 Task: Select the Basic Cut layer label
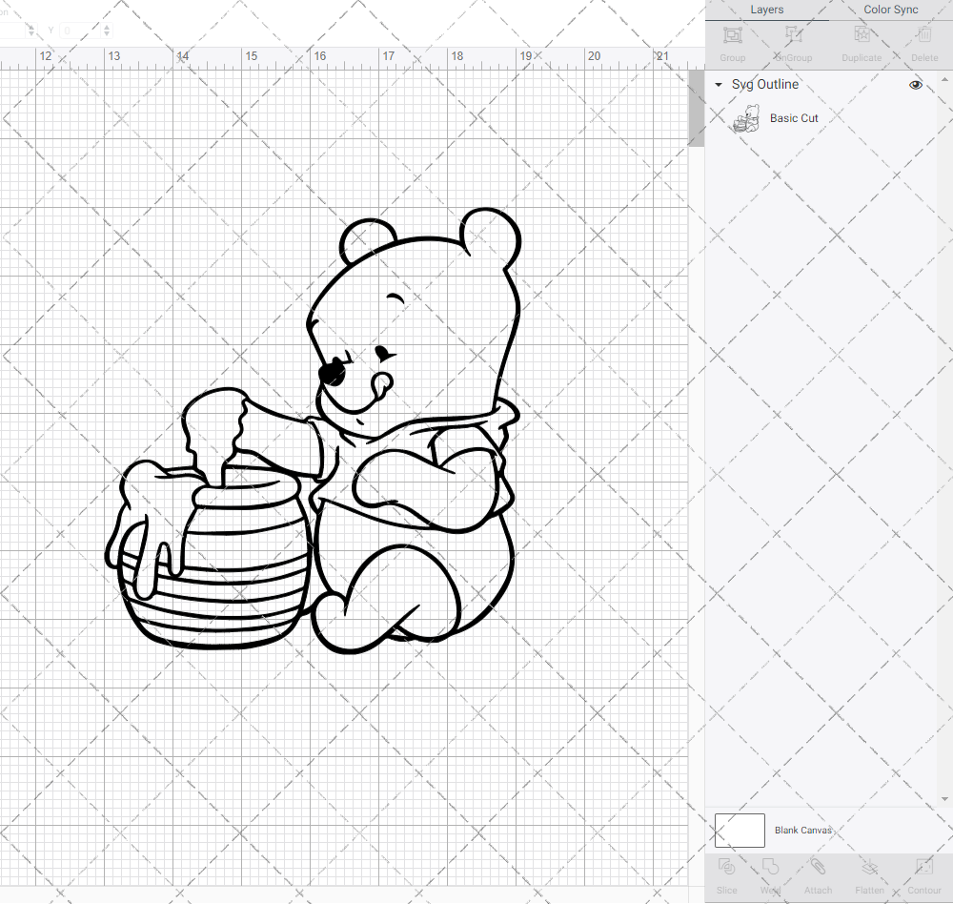point(794,118)
